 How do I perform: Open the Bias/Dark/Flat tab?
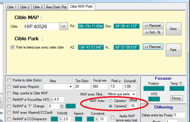point(56,7)
